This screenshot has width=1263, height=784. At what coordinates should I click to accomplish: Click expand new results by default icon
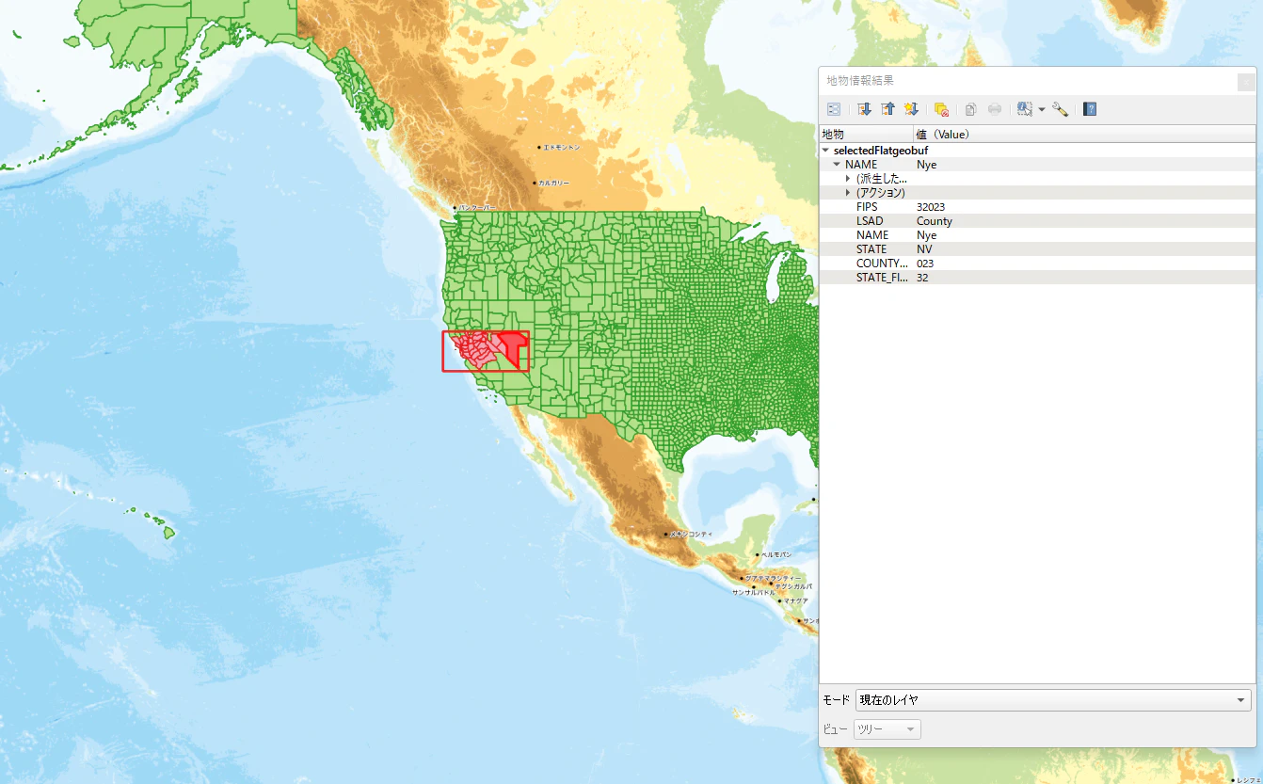[911, 109]
